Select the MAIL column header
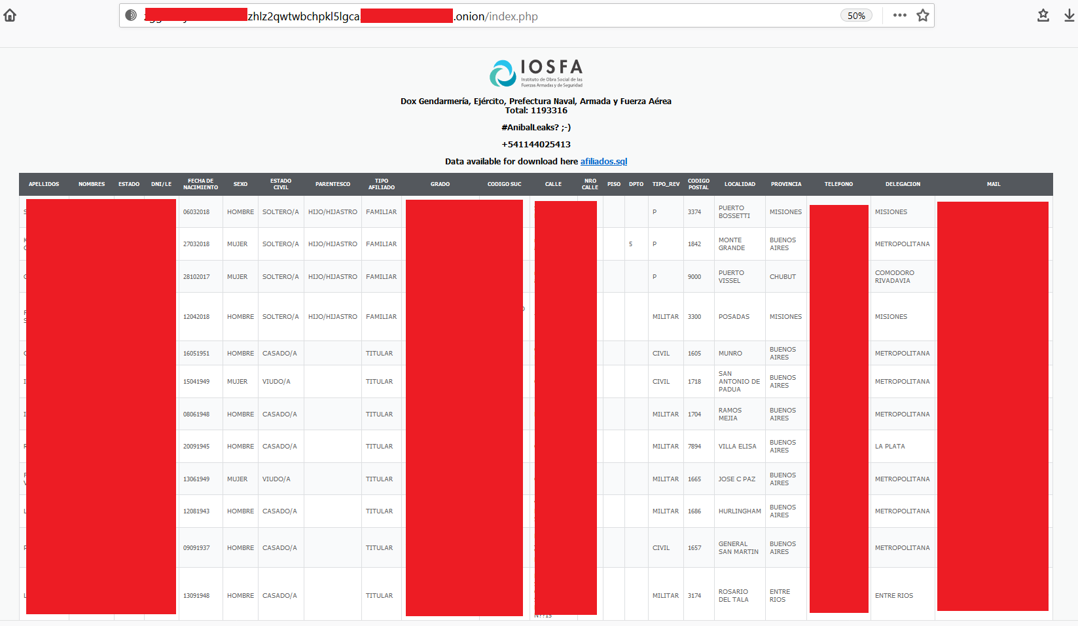Screen dimensions: 1078x626 tap(994, 184)
